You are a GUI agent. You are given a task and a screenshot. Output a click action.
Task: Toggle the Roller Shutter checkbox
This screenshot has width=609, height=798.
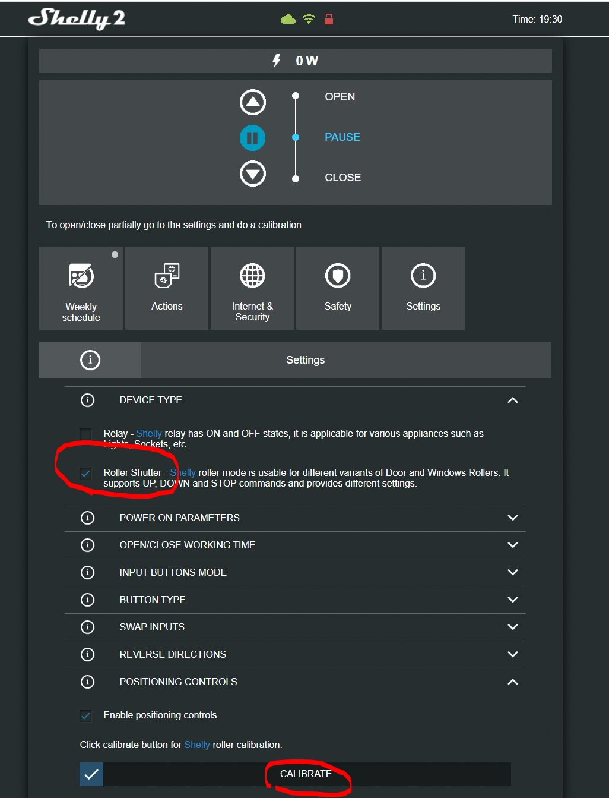(x=85, y=473)
